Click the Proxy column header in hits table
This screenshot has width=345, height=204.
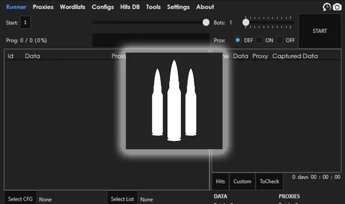[x=260, y=56]
